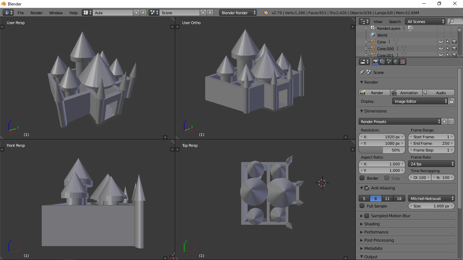Switch to World properties tab
The height and width of the screenshot is (260, 463).
pos(396,62)
